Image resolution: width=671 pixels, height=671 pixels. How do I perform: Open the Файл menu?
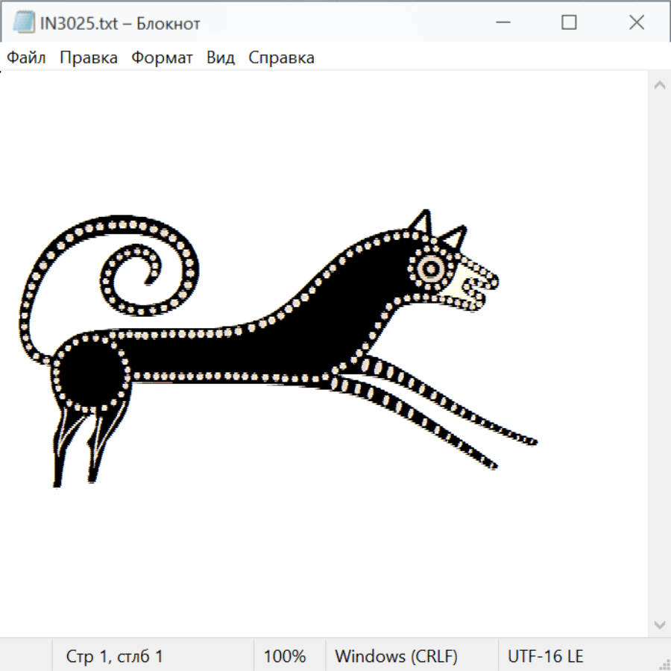26,58
